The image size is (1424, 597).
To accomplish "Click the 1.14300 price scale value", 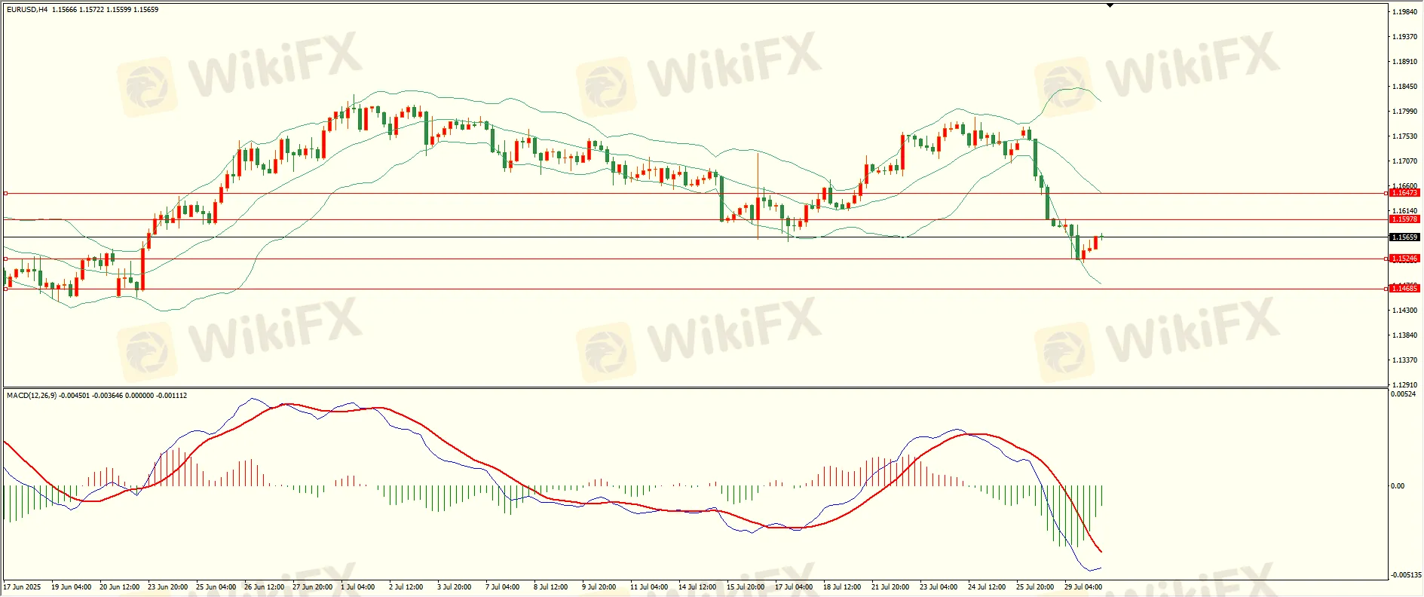I will point(1404,311).
